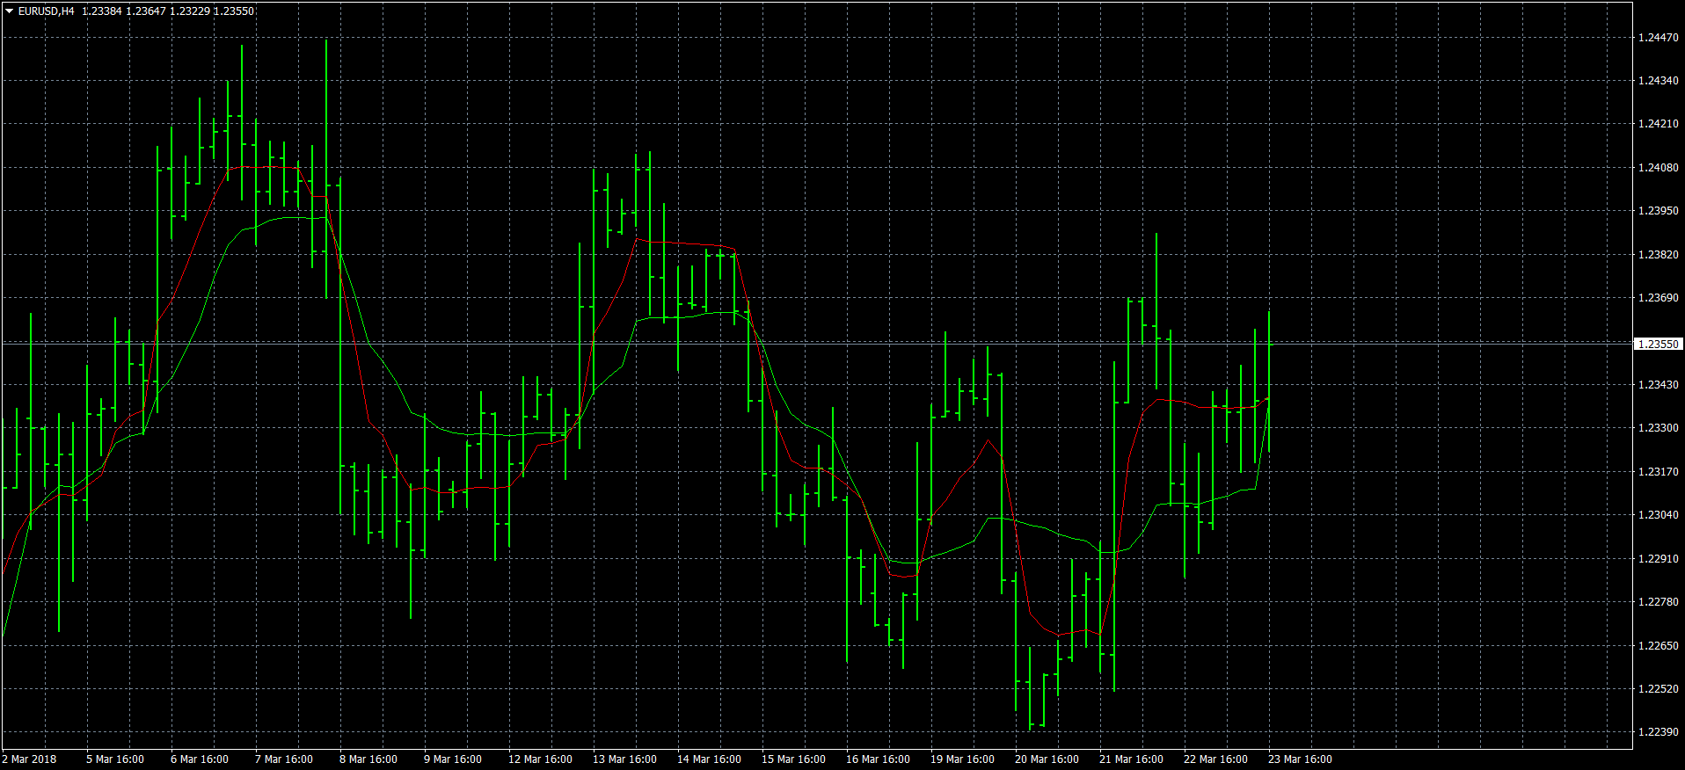
Task: Click the current price label 1.23550
Action: [x=1658, y=345]
